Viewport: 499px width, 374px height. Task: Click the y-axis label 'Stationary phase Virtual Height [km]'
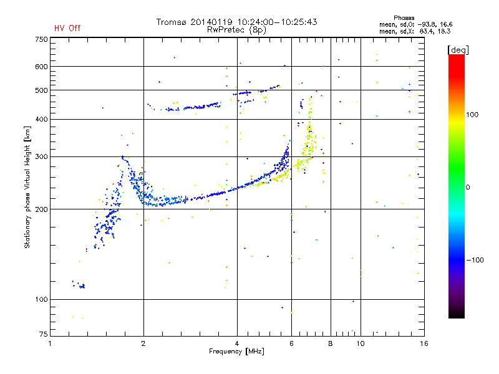pyautogui.click(x=27, y=188)
